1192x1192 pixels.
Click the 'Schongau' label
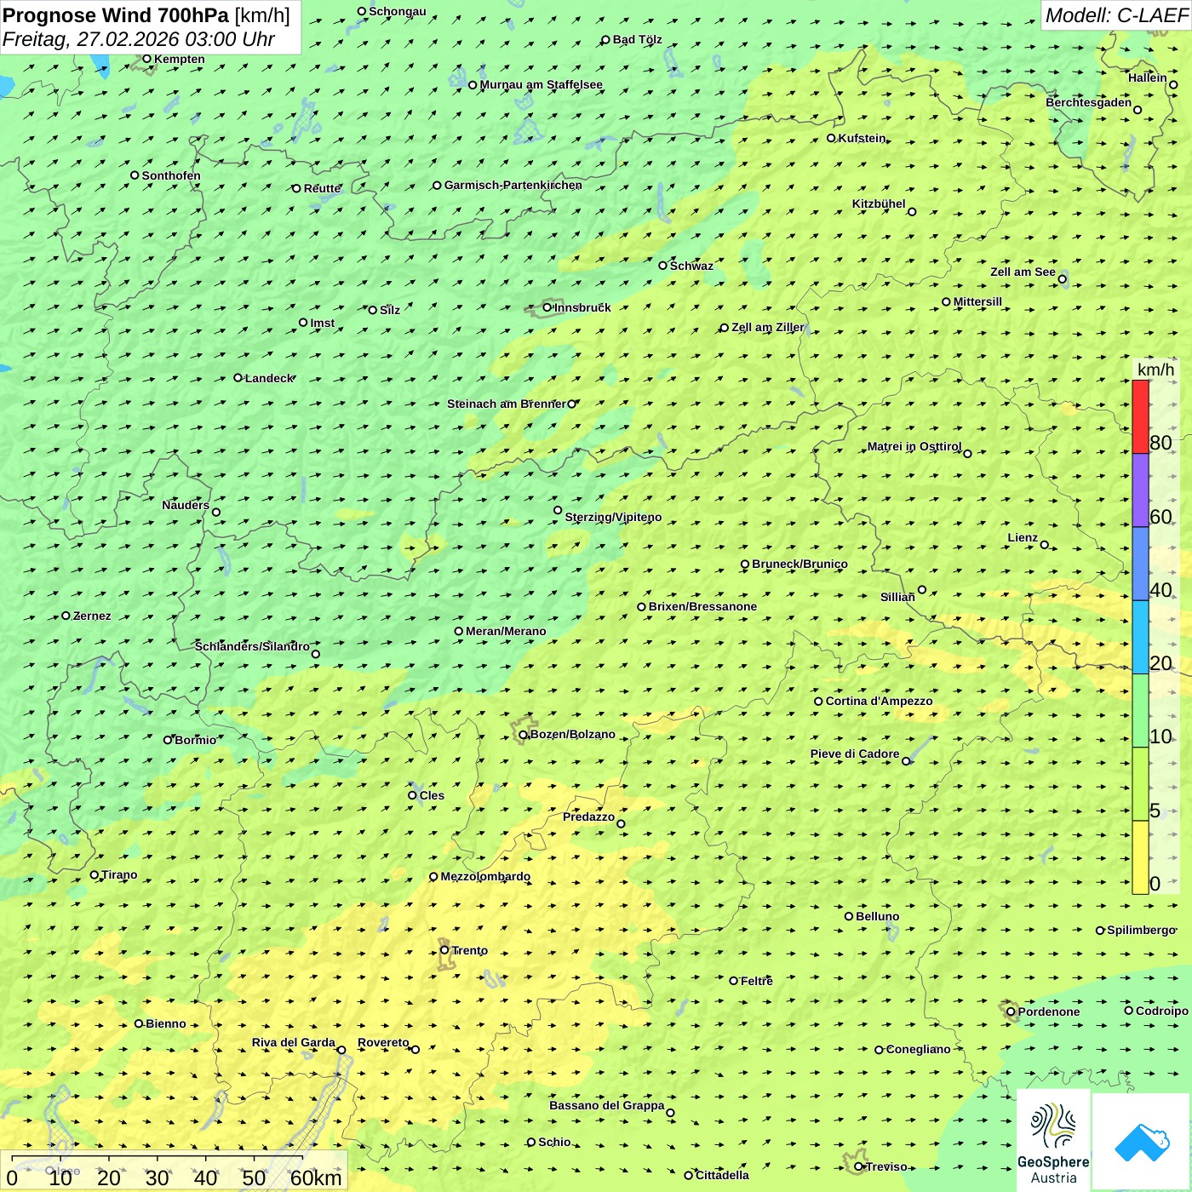pos(398,11)
